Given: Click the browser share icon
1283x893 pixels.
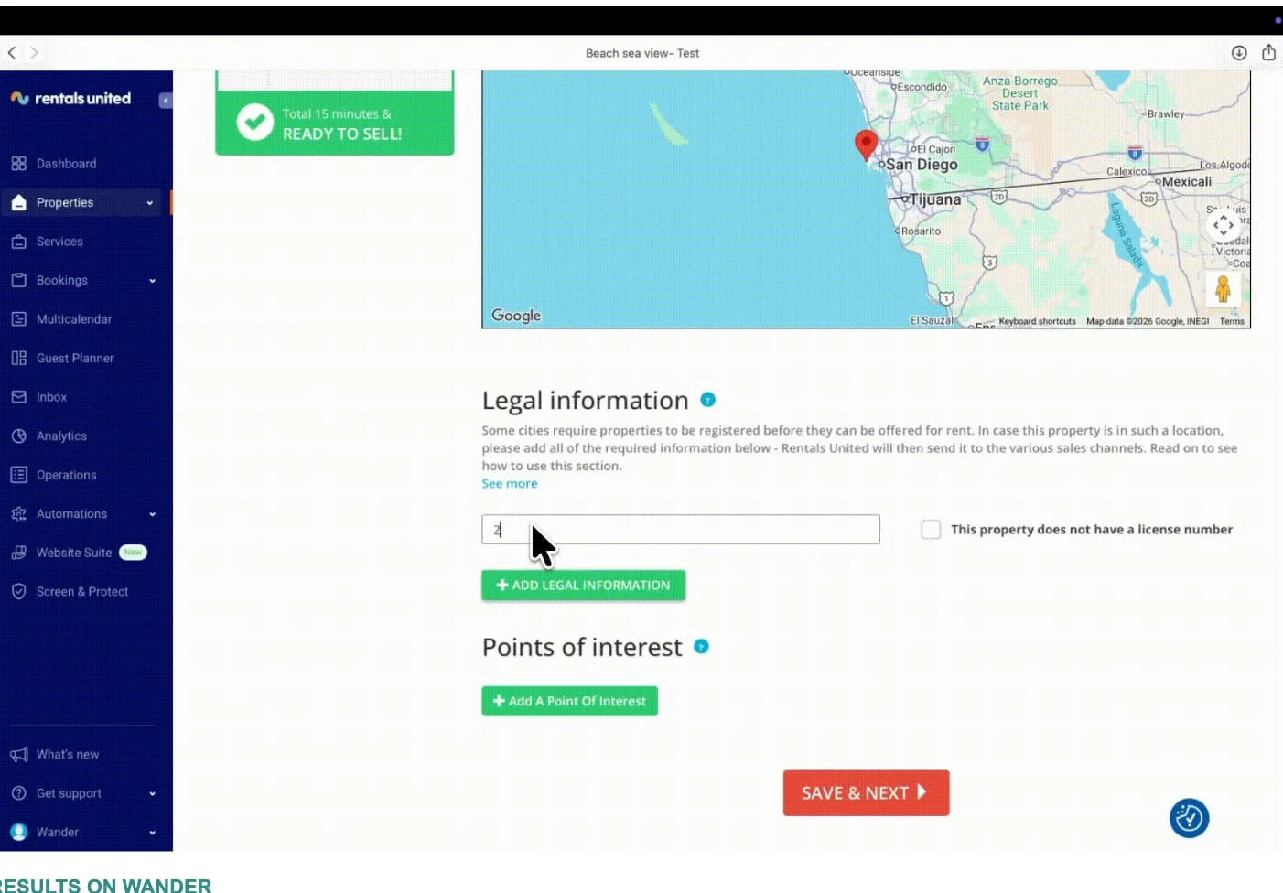Looking at the screenshot, I should coord(1268,52).
